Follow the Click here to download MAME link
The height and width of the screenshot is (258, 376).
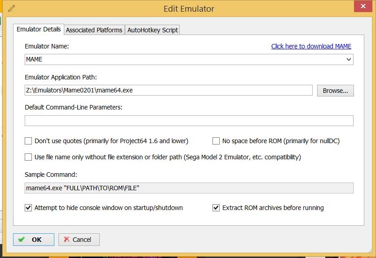pos(311,46)
